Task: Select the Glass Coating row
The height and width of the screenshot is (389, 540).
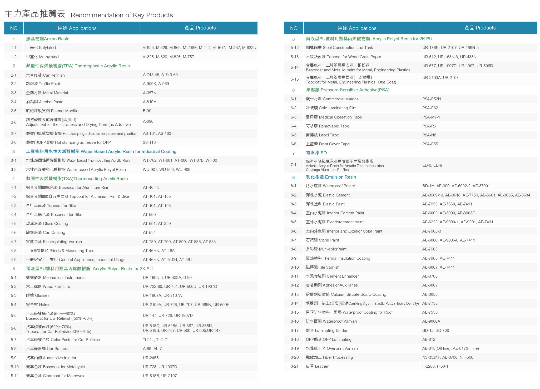Action: click(47, 224)
